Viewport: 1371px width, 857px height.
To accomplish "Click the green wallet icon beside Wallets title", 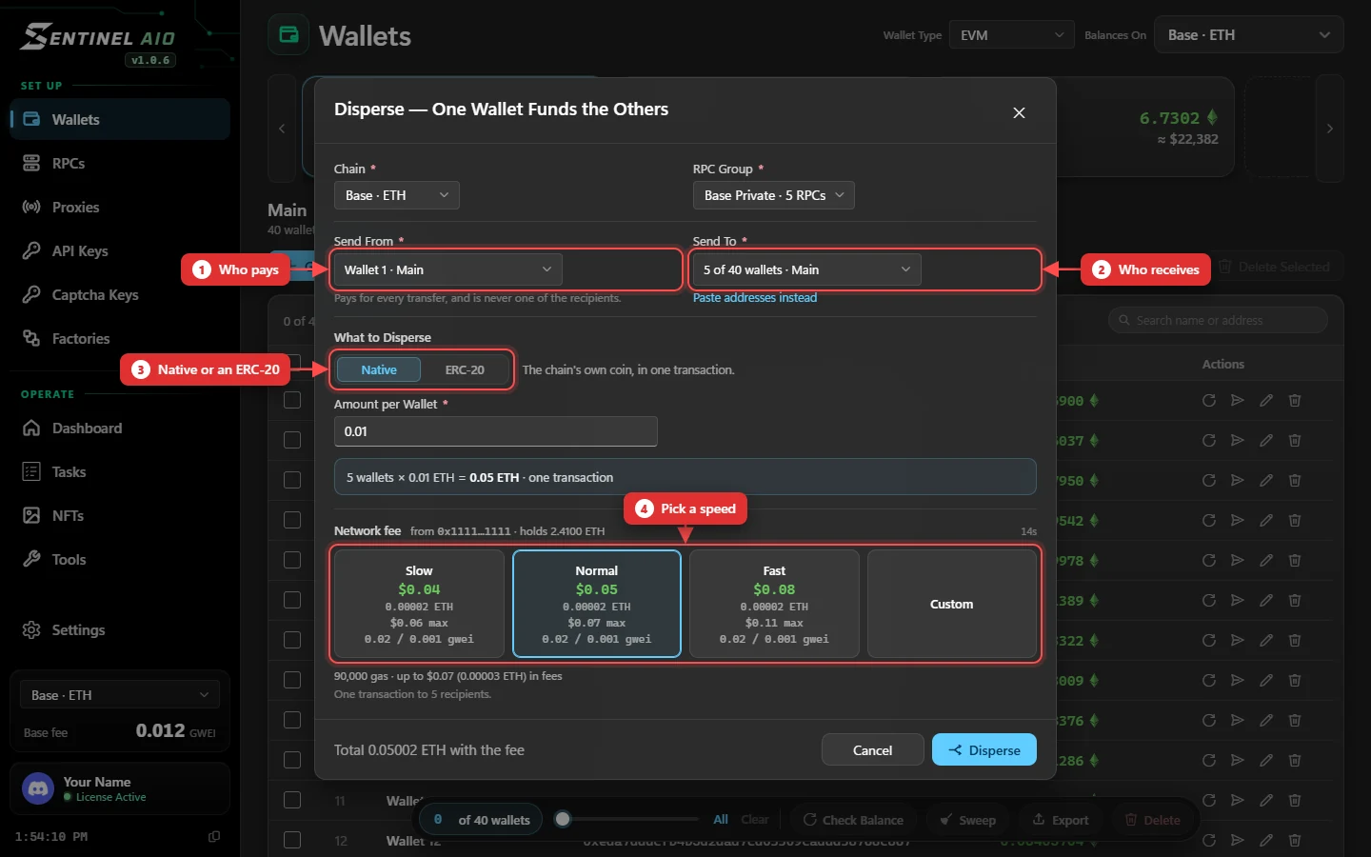I will pos(288,35).
